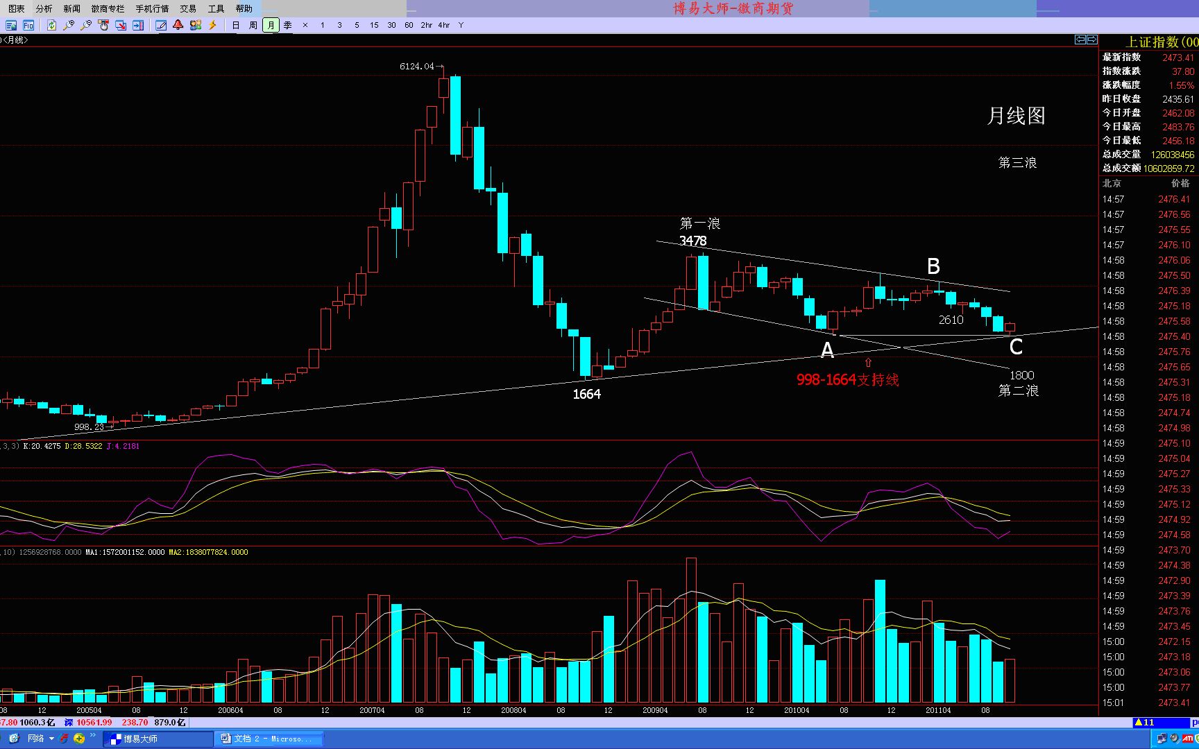1199x749 pixels.
Task: Click the lightning bolt flash trade icon
Action: coord(213,25)
